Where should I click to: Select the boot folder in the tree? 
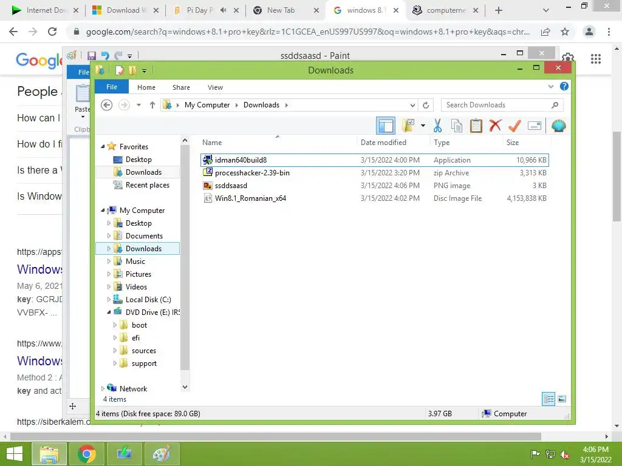pos(139,325)
